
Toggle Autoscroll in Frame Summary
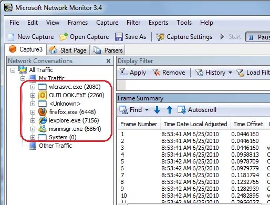pos(197,110)
